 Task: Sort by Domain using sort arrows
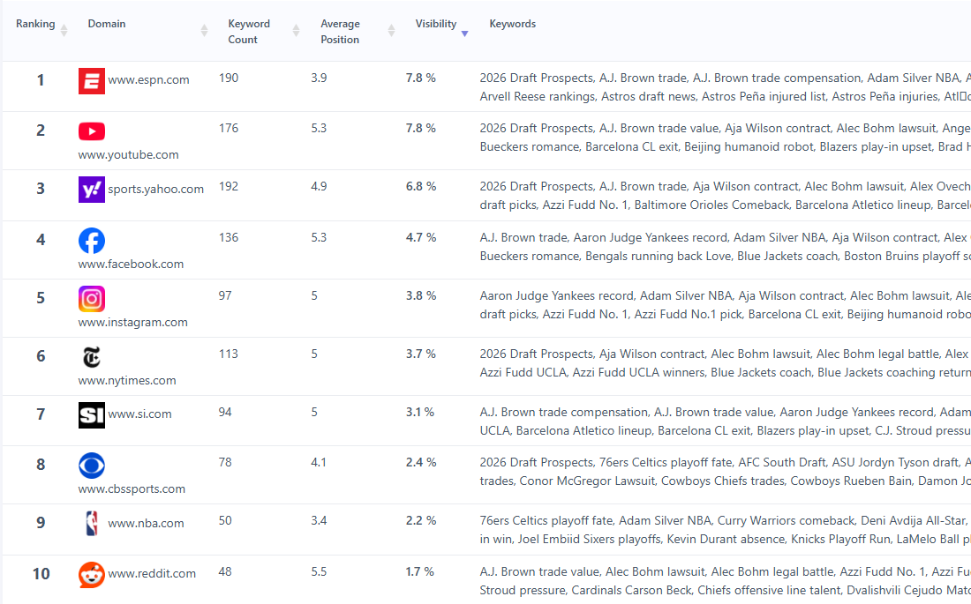[205, 31]
